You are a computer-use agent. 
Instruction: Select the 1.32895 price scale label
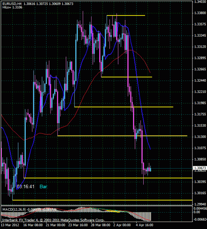[x=200, y=58]
